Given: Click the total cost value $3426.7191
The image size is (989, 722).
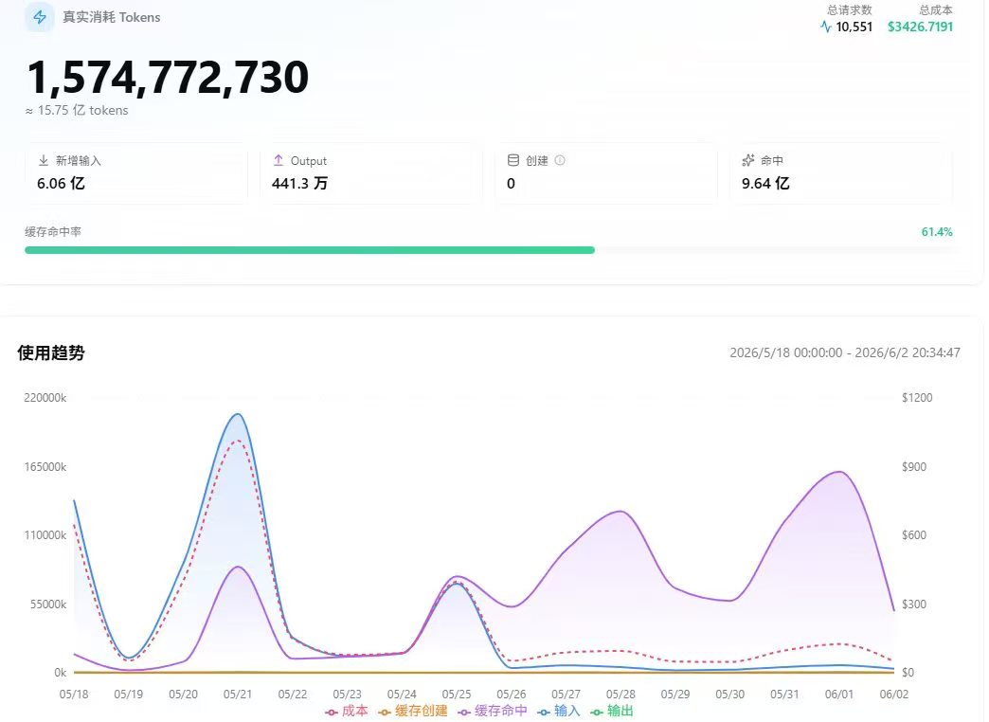Looking at the screenshot, I should coord(920,27).
